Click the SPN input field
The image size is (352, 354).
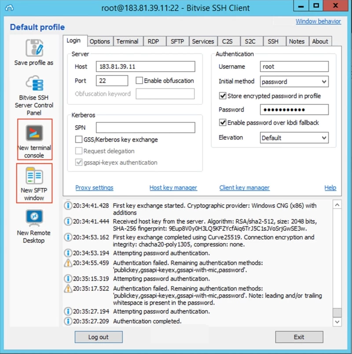pos(146,128)
